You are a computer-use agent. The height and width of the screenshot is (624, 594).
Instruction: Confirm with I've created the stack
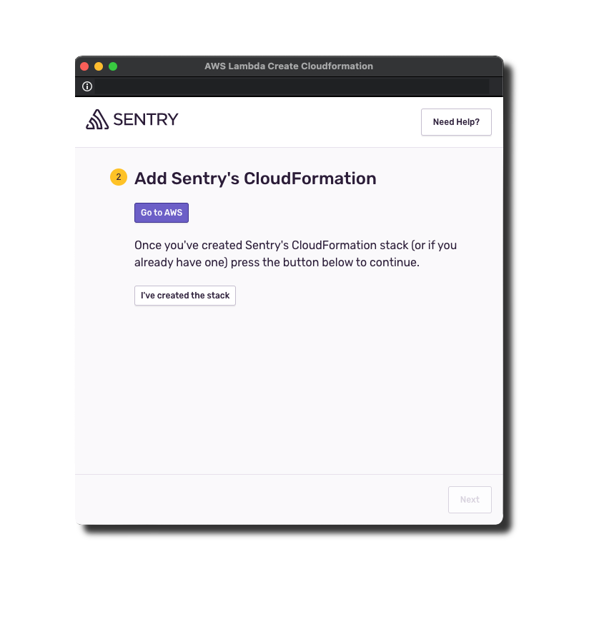tap(185, 296)
